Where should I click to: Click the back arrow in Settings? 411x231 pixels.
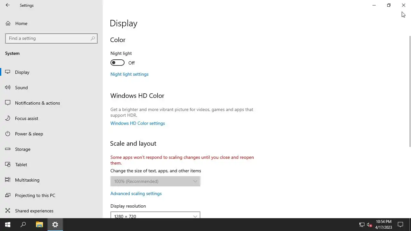8,5
